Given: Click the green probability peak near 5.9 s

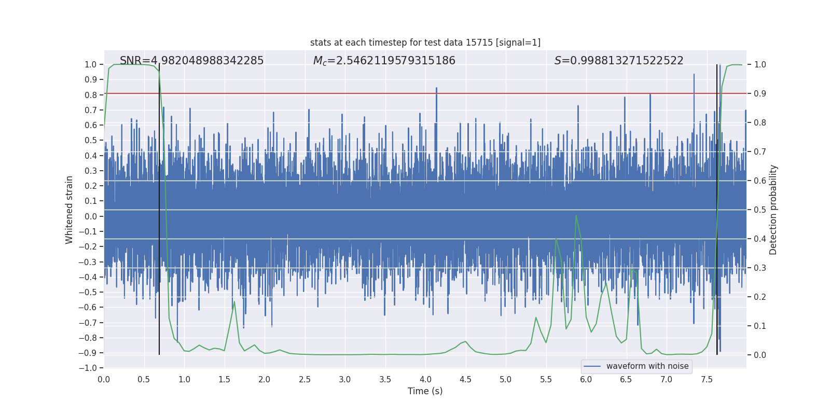Looking at the screenshot, I should 576,216.
